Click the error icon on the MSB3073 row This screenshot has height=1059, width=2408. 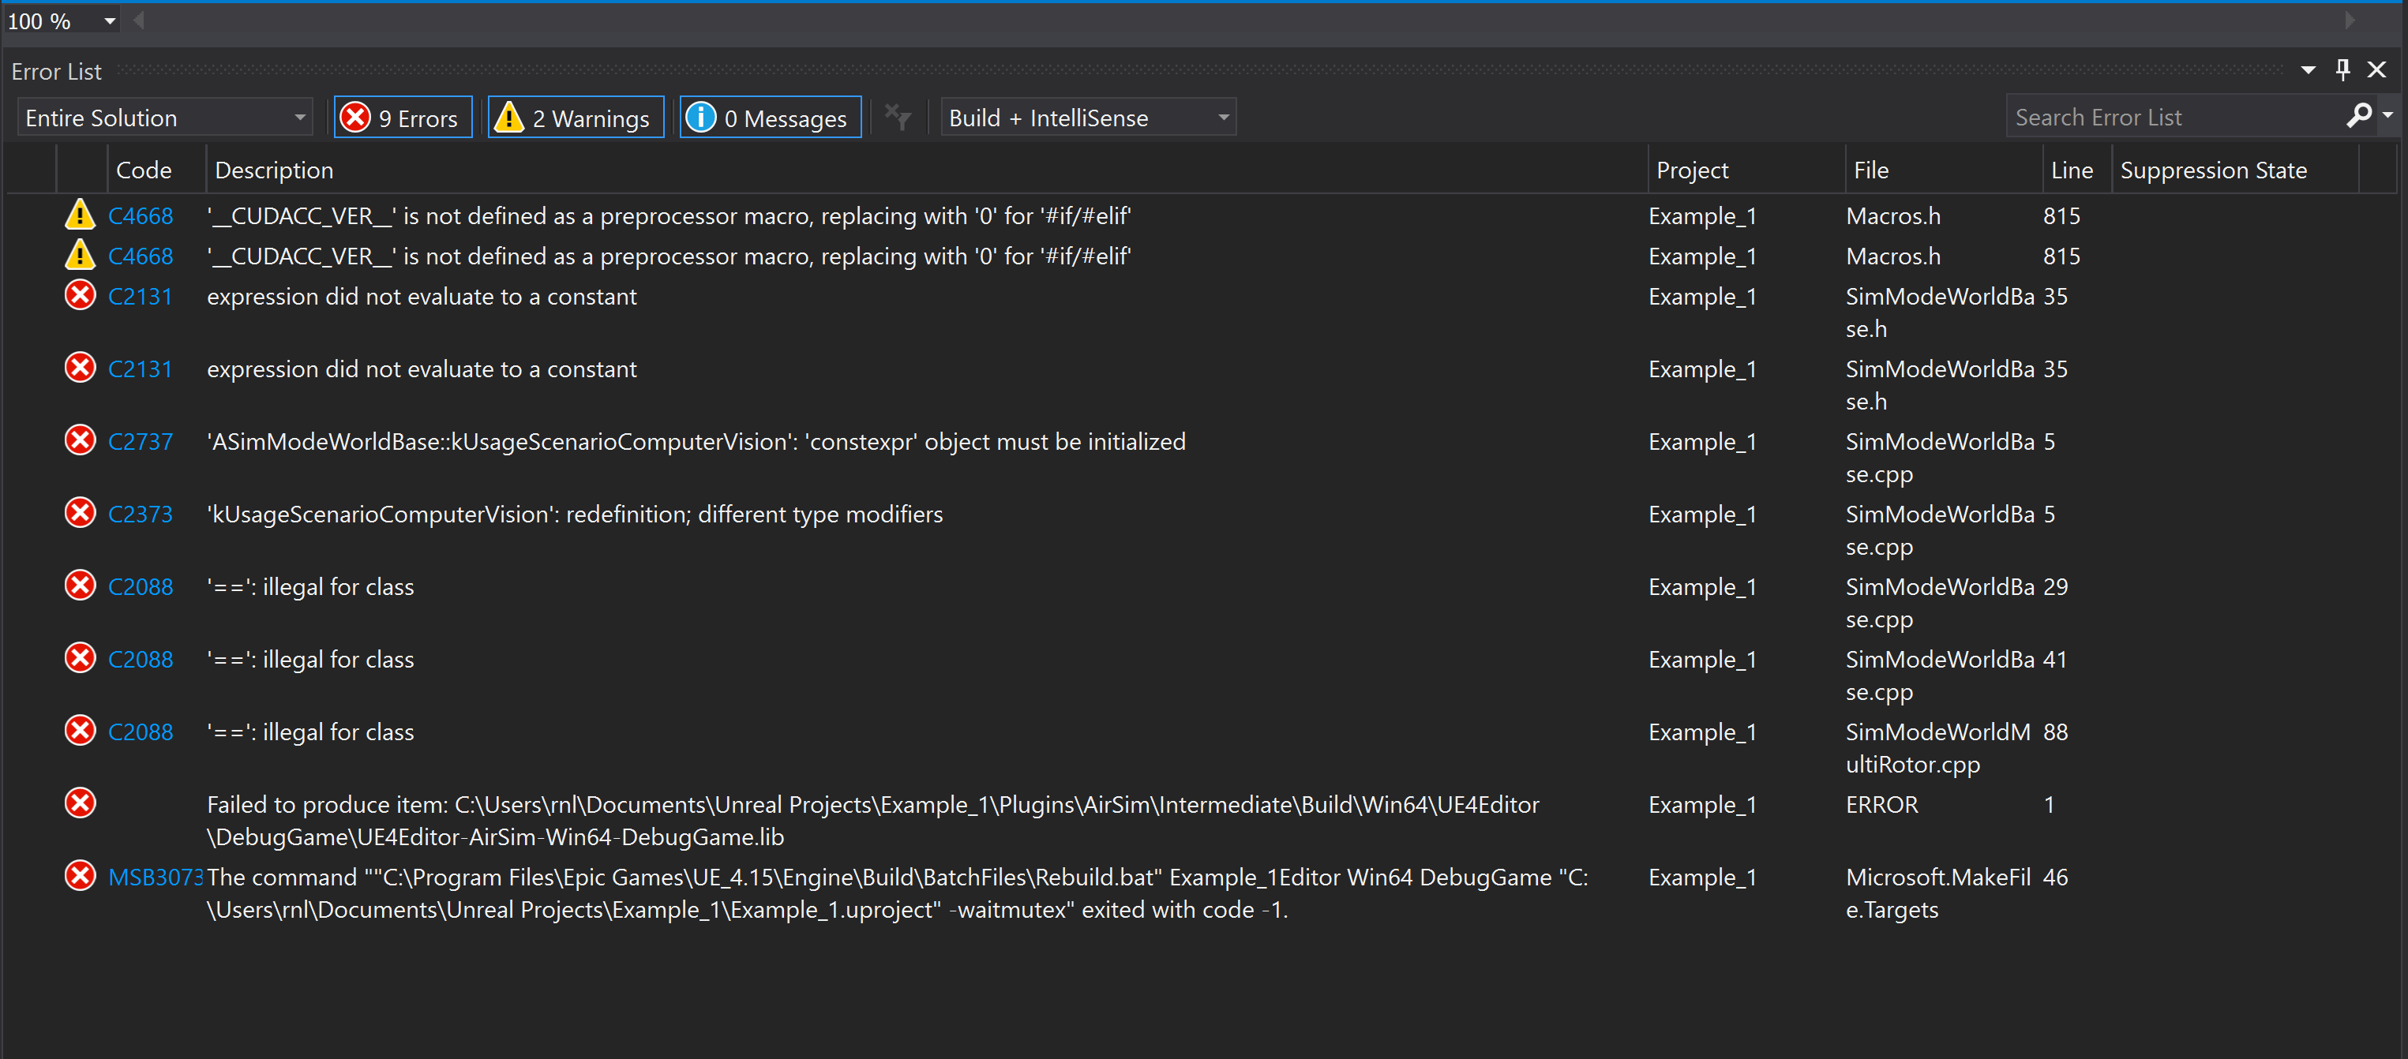pos(81,876)
